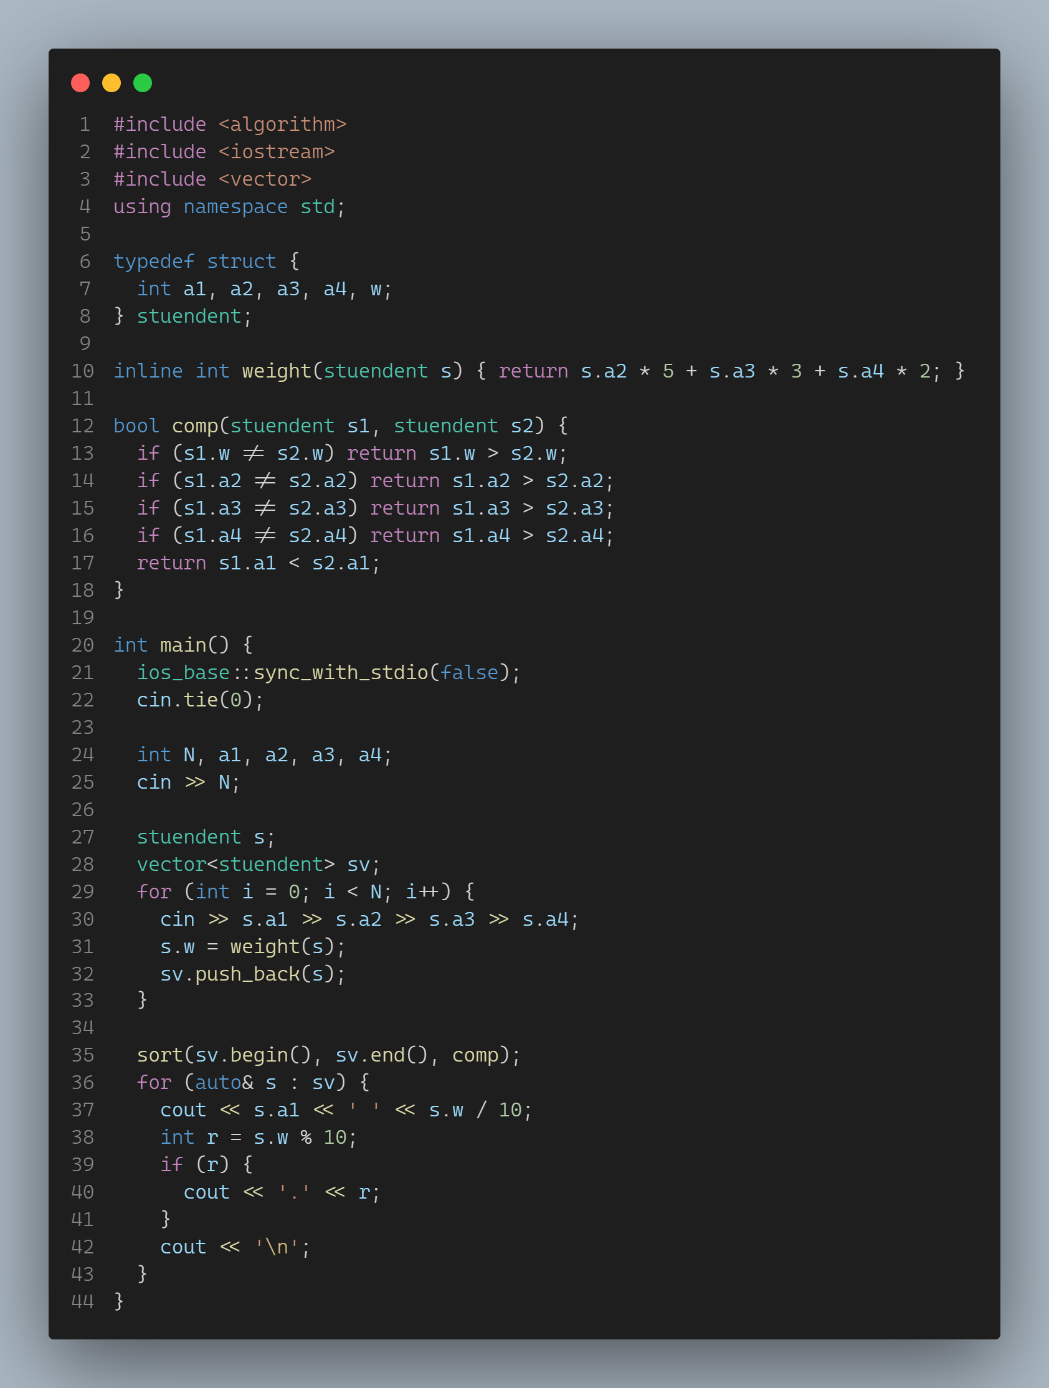The image size is (1049, 1388).
Task: Click push_back call on line 32
Action: point(247,974)
